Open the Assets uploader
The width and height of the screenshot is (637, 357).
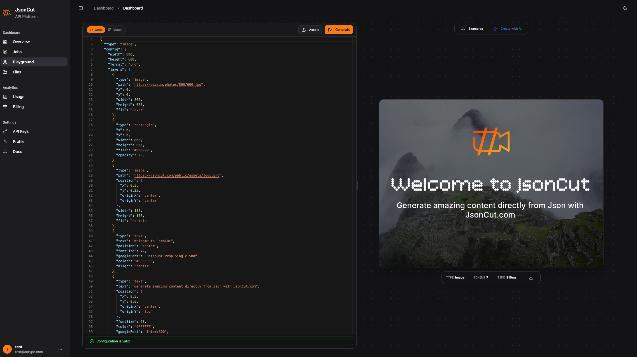[x=310, y=30]
